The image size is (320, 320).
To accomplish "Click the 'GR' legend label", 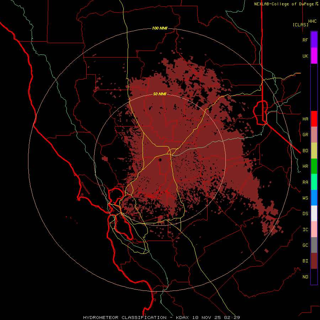I will tap(305, 135).
